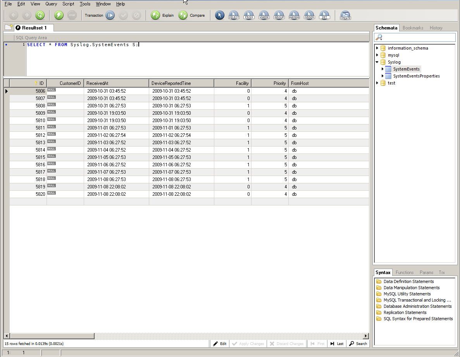Select the SystemEventsProperties table

pos(416,76)
